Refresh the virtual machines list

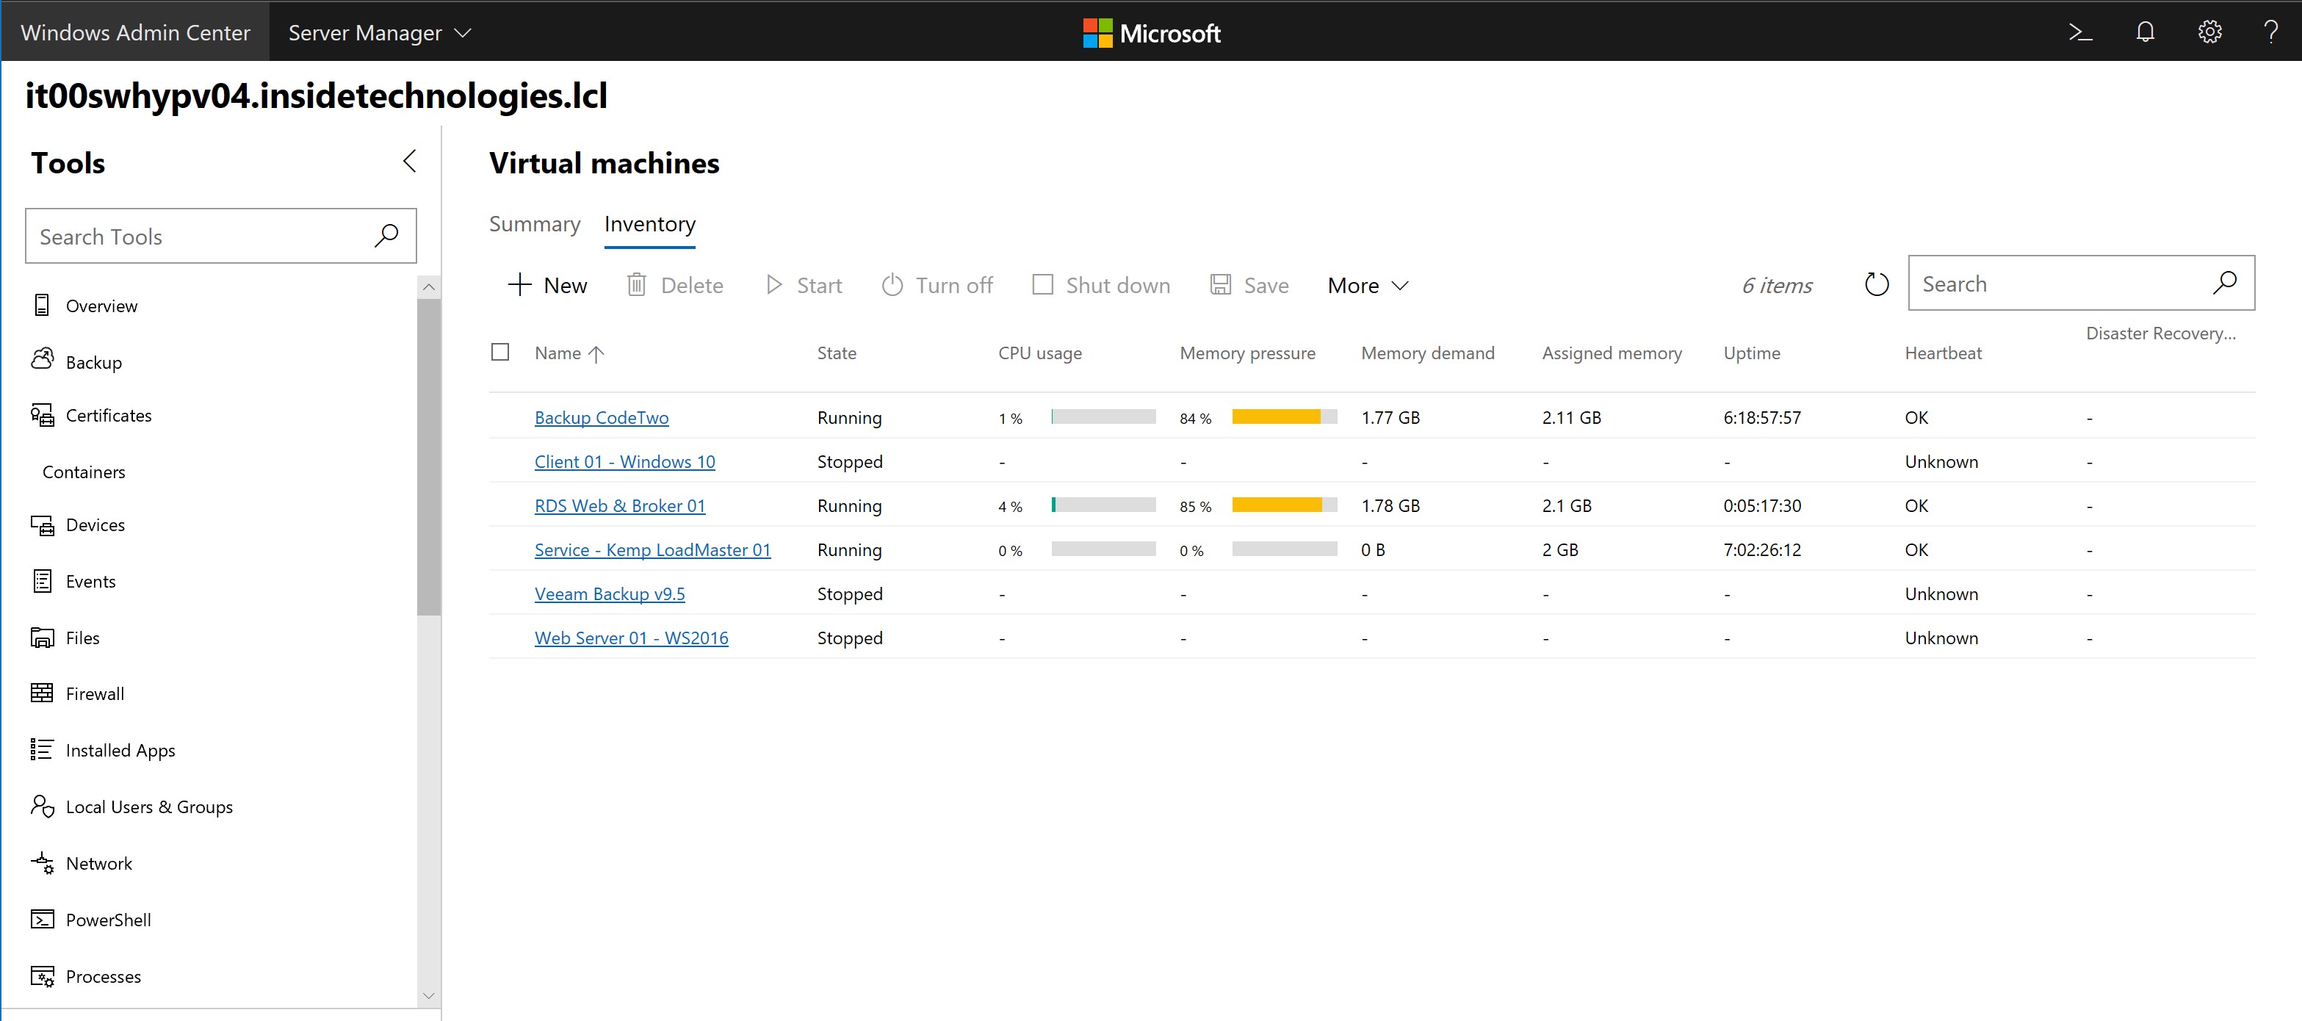(1876, 284)
